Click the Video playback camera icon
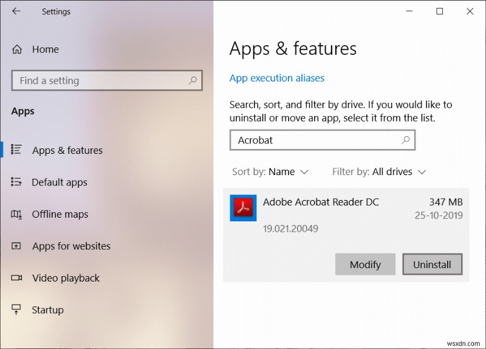 tap(16, 278)
